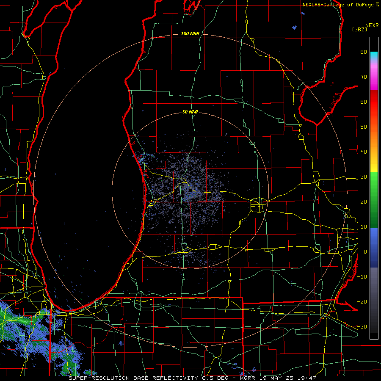This screenshot has width=381, height=381.
Task: Click the NEXR label above the color scale
Action: click(x=372, y=25)
